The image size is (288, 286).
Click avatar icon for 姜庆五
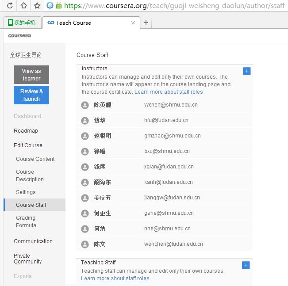(x=85, y=198)
